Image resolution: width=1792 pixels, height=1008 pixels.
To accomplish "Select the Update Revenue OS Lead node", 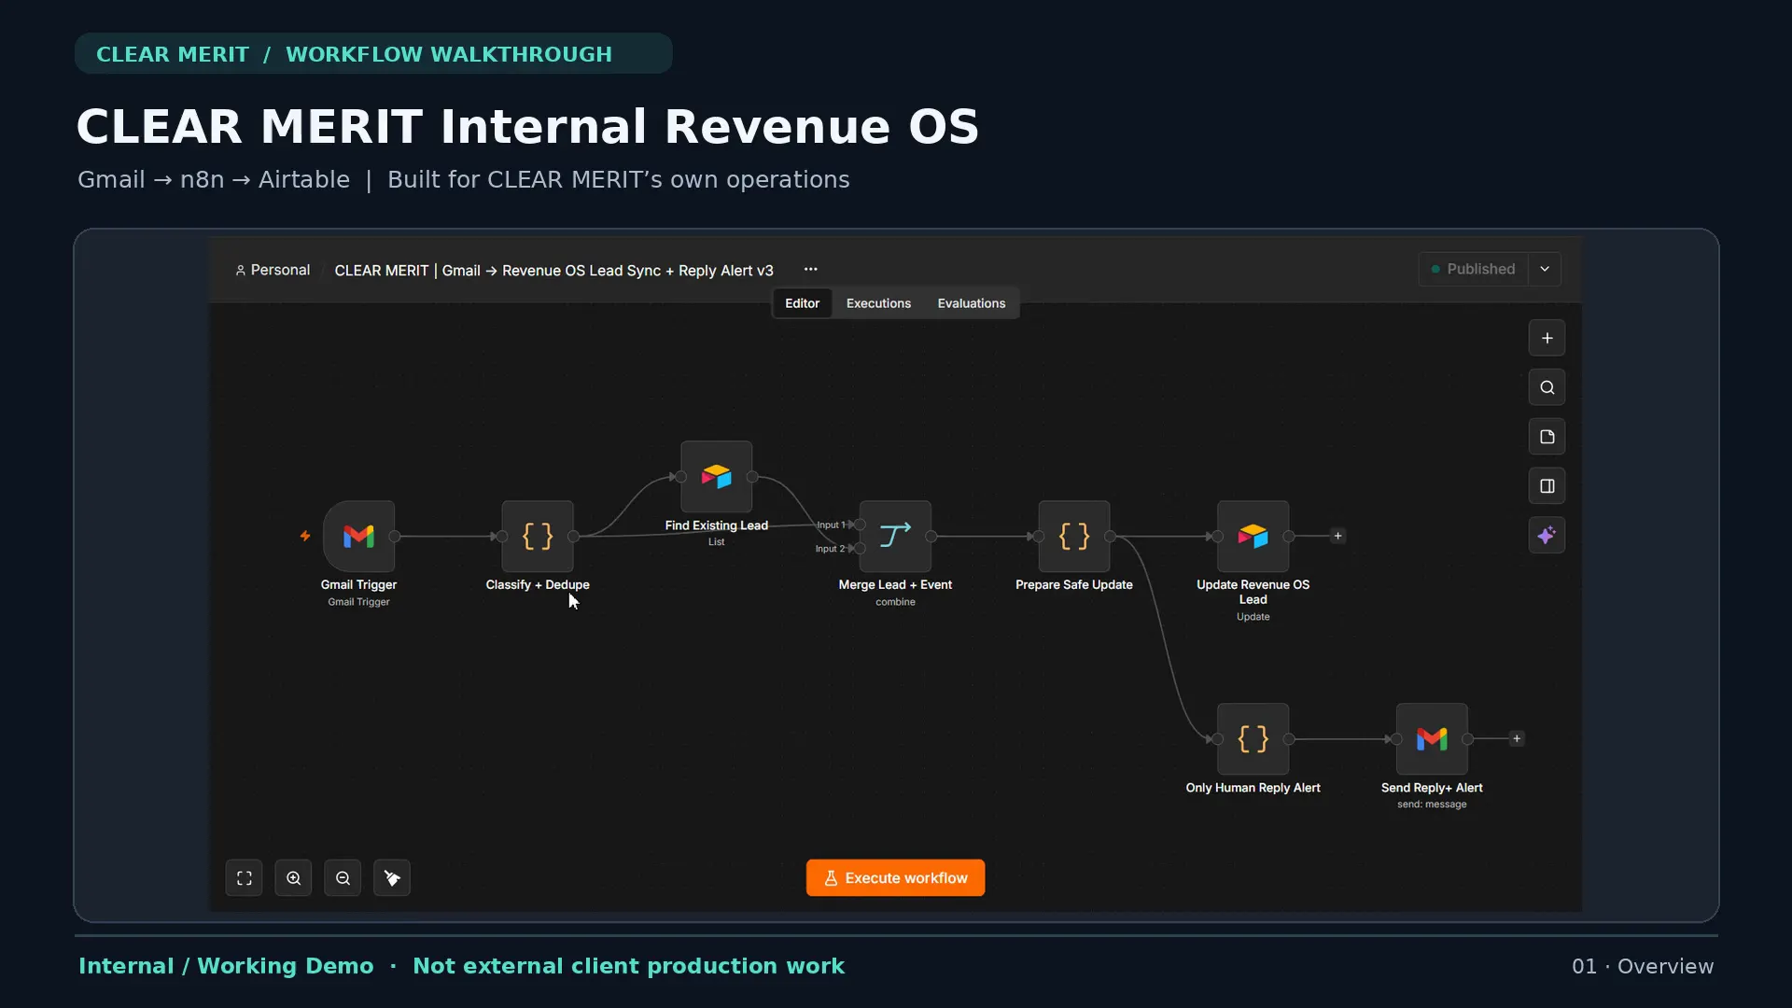I will click(1253, 536).
